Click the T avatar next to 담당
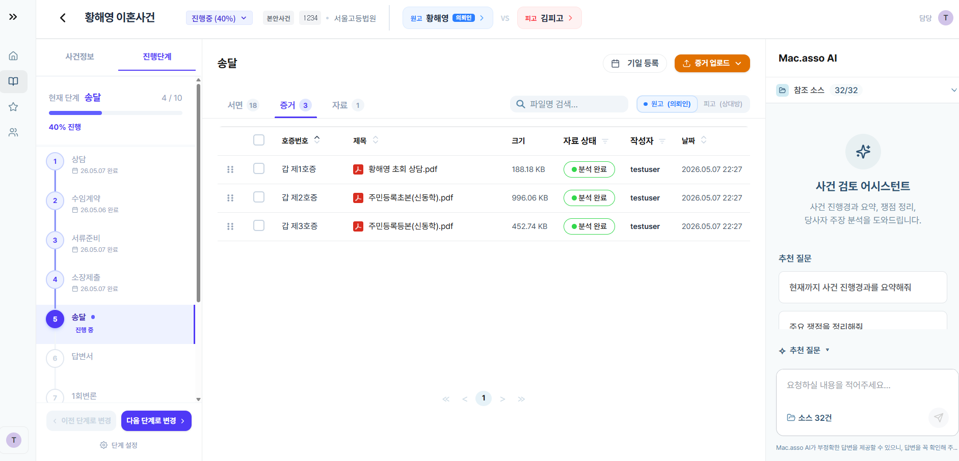 point(946,18)
